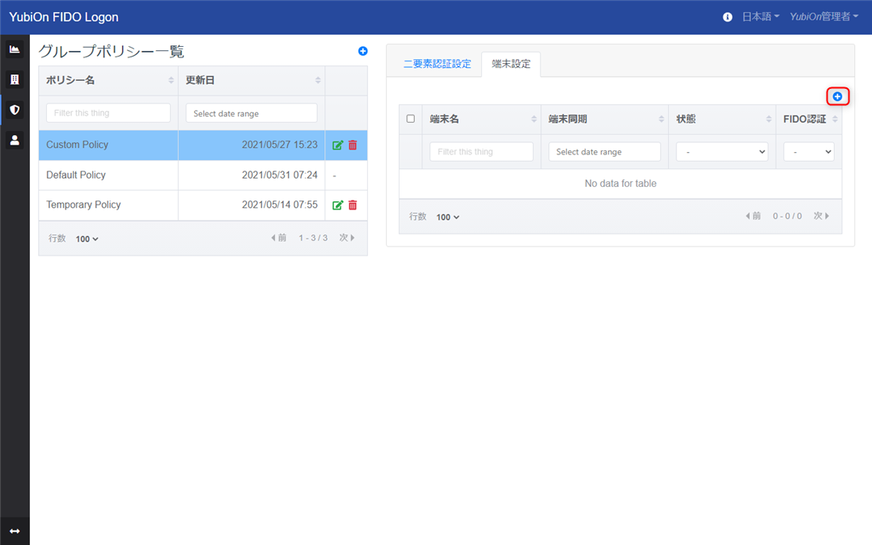872x545 pixels.
Task: Open the user icon in sidebar
Action: pyautogui.click(x=15, y=140)
